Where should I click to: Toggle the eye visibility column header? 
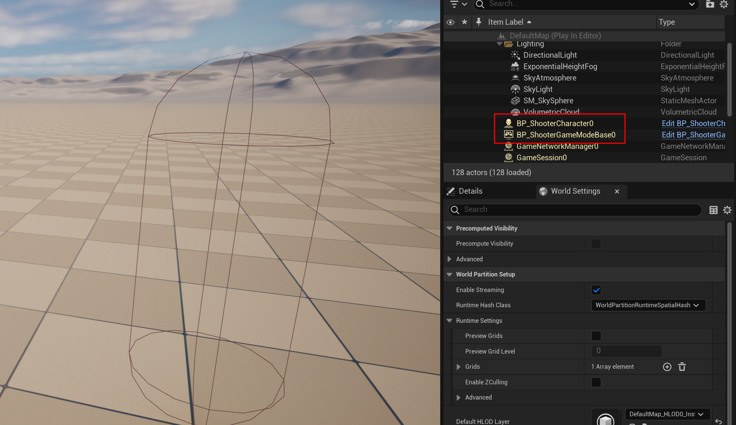pos(450,22)
